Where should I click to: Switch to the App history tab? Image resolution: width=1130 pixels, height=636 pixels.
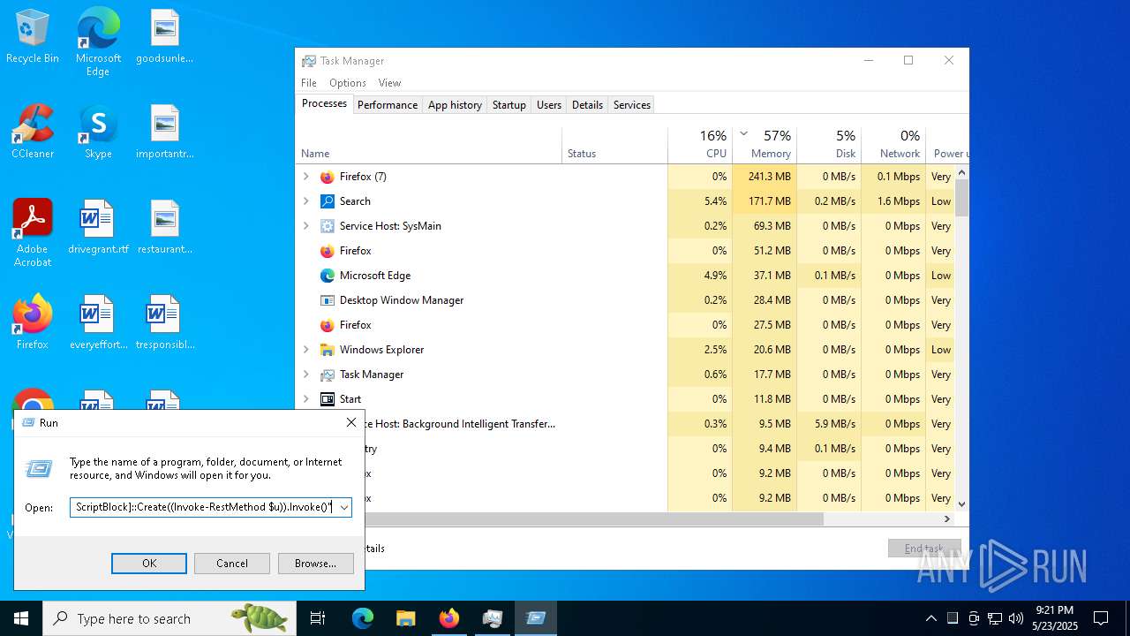(x=455, y=105)
